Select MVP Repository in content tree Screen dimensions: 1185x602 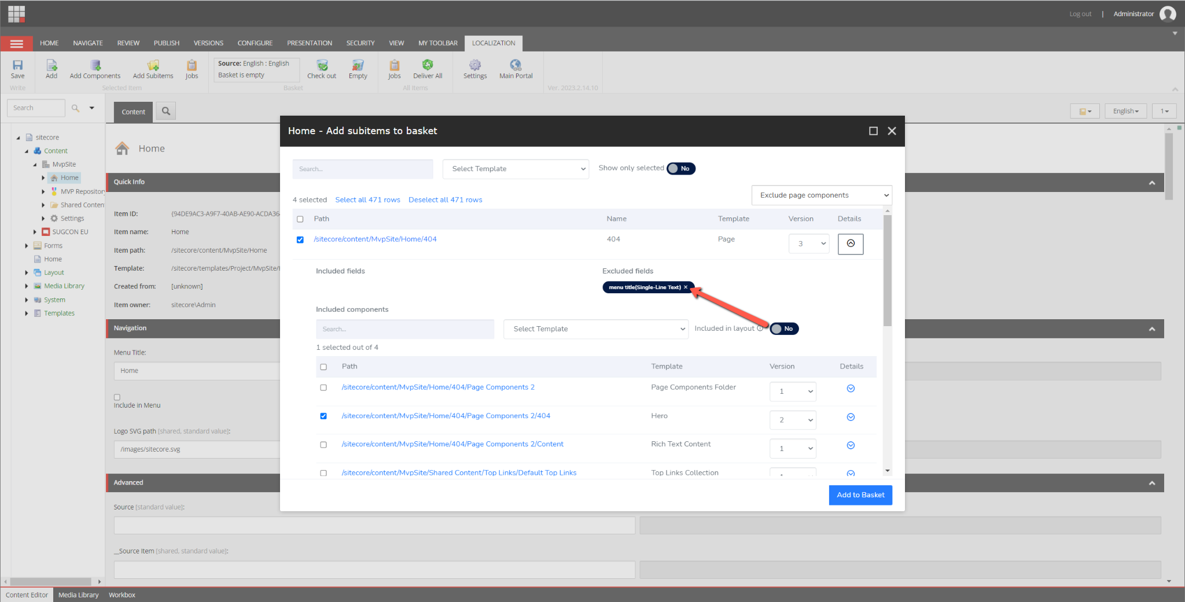click(82, 191)
